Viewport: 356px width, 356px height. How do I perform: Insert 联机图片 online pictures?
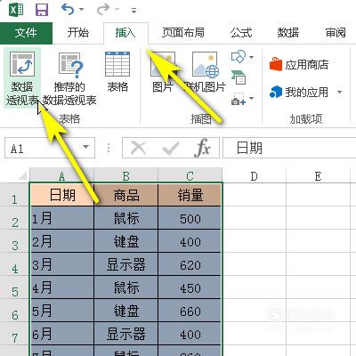point(205,72)
